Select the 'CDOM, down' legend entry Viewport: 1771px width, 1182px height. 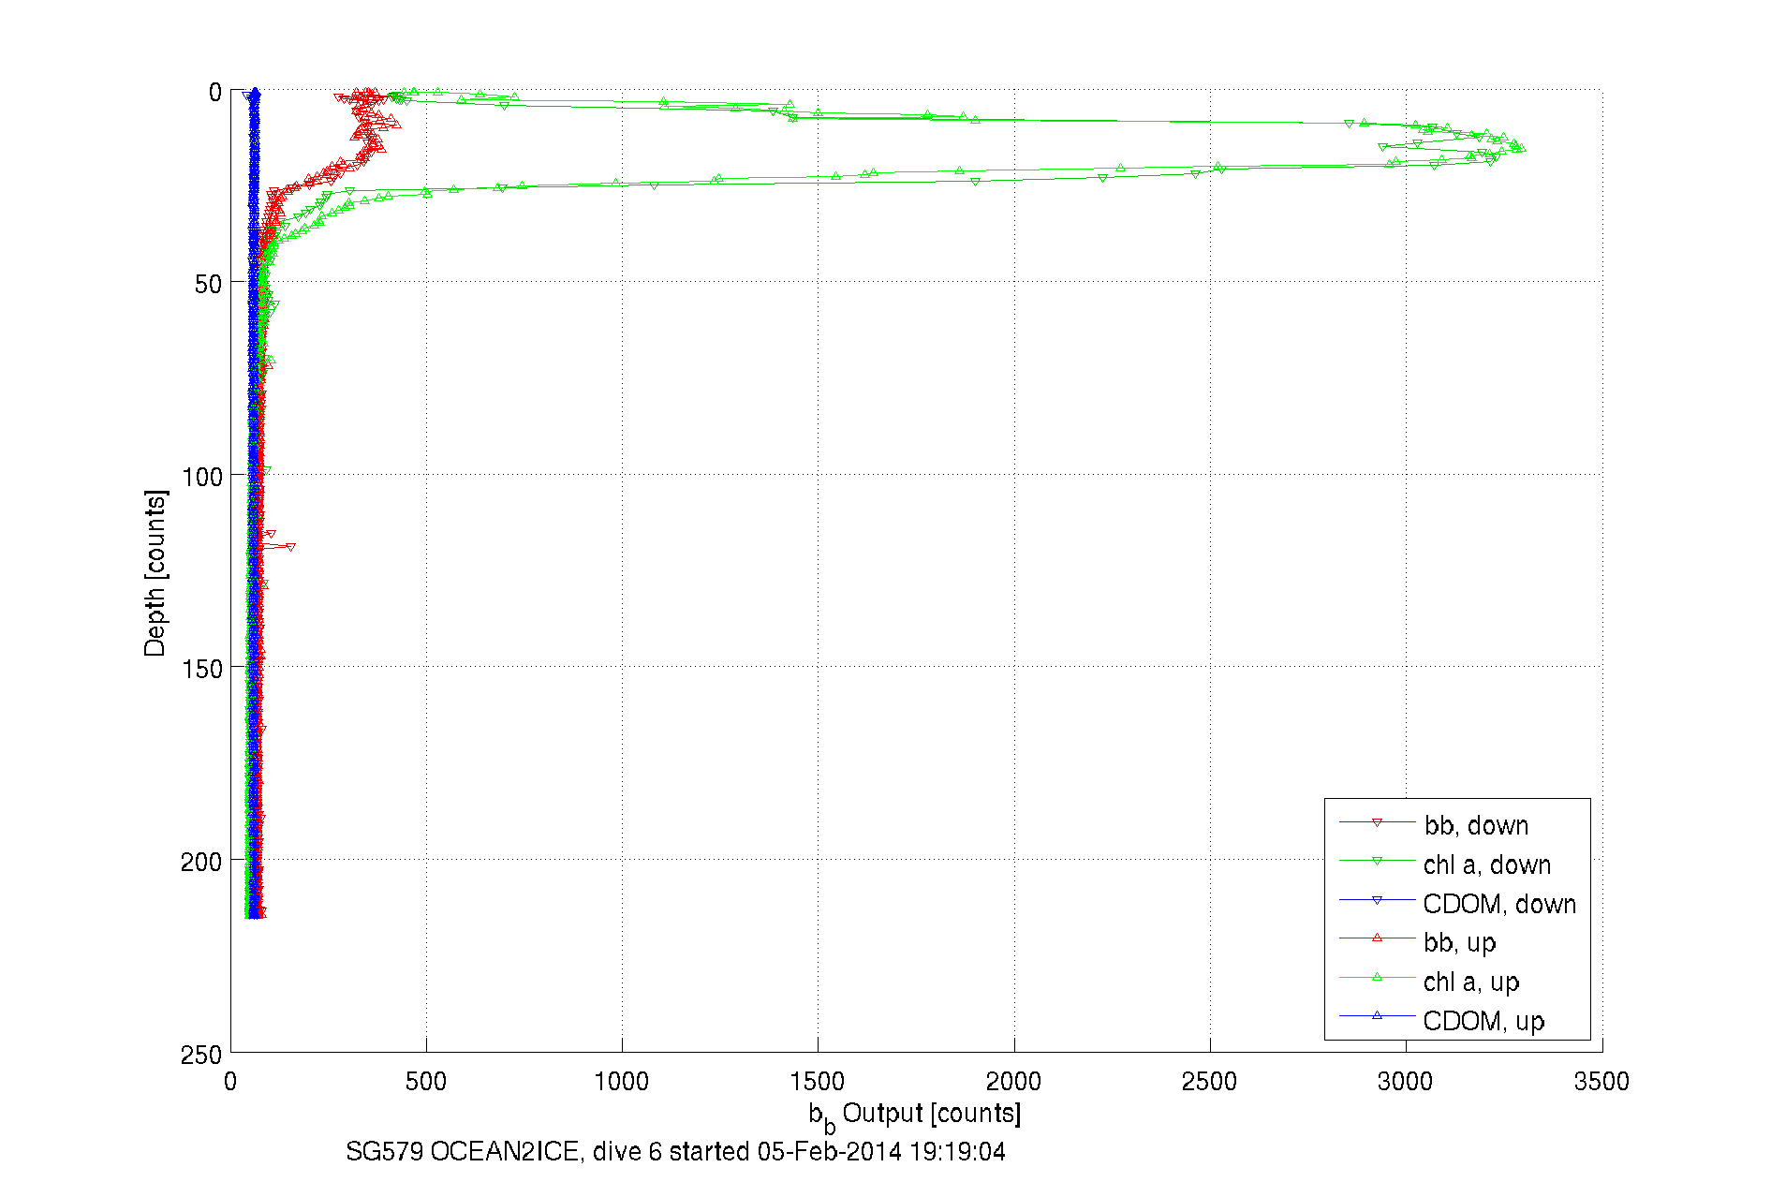pos(1499,904)
